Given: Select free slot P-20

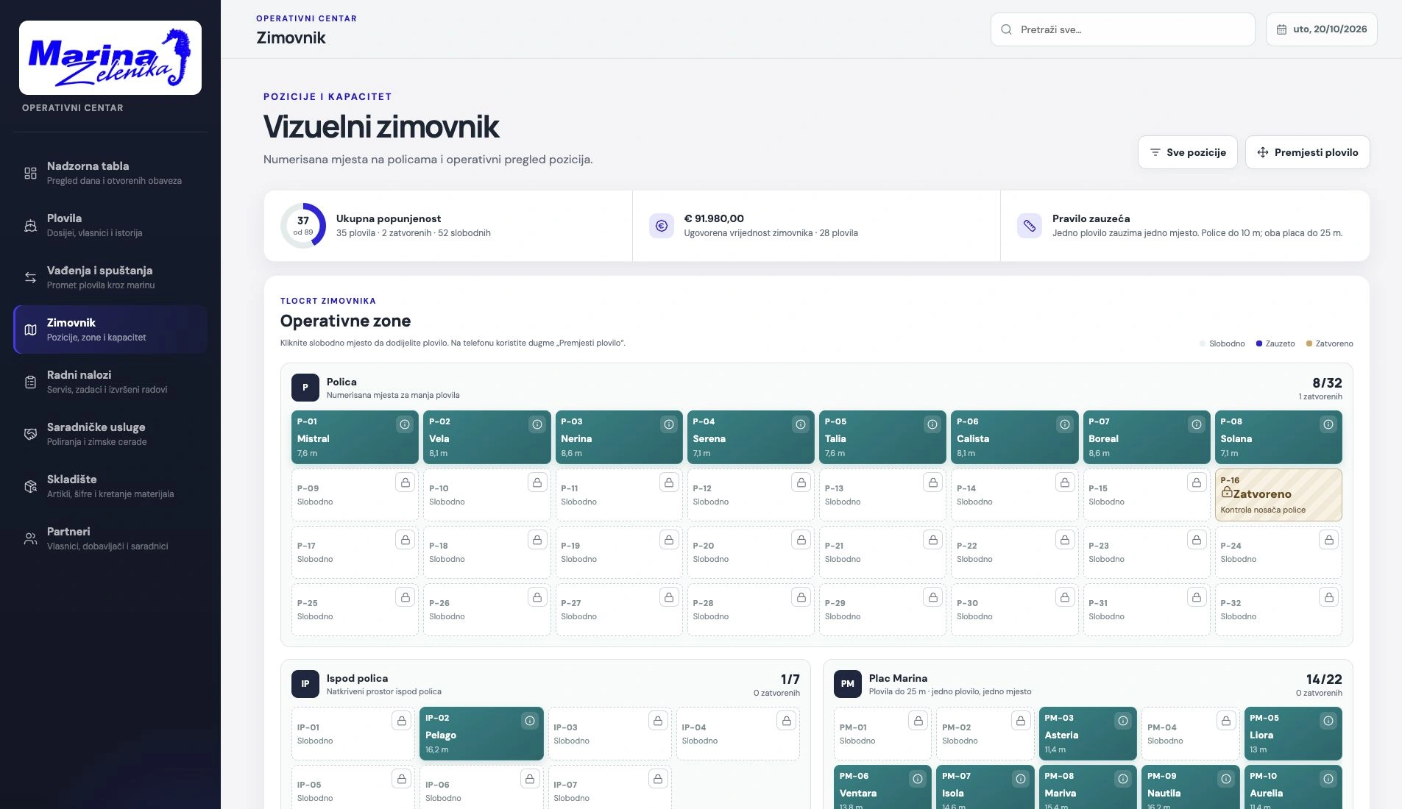Looking at the screenshot, I should (x=751, y=552).
